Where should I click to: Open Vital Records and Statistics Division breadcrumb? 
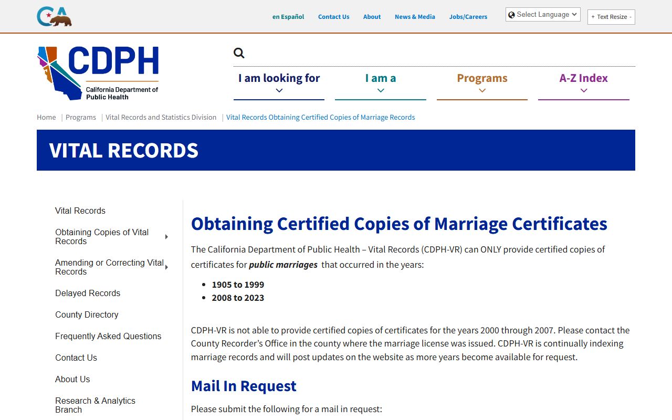click(161, 117)
